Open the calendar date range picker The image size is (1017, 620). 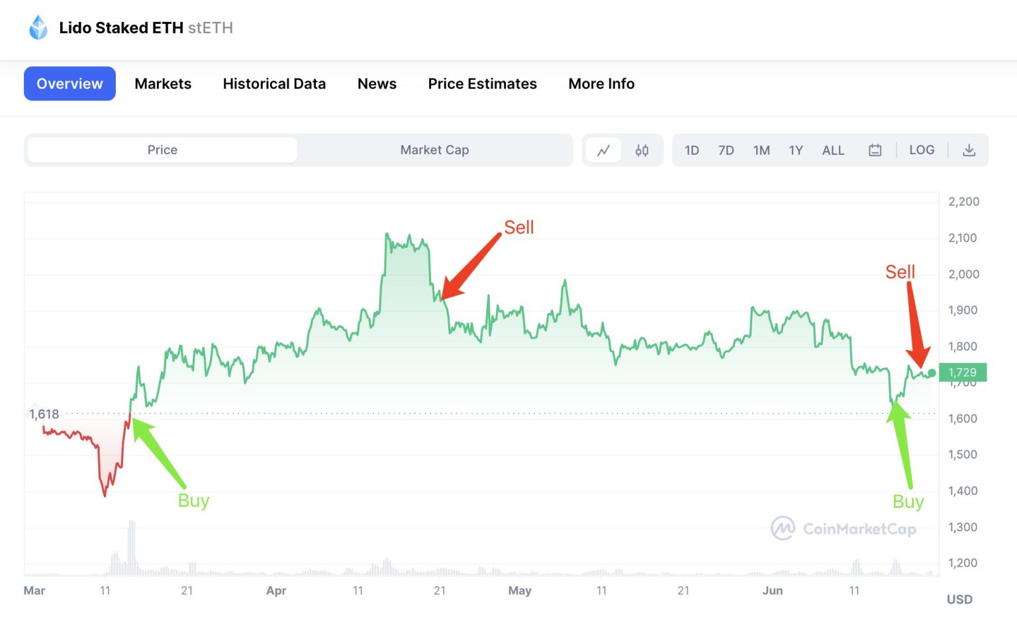[875, 150]
